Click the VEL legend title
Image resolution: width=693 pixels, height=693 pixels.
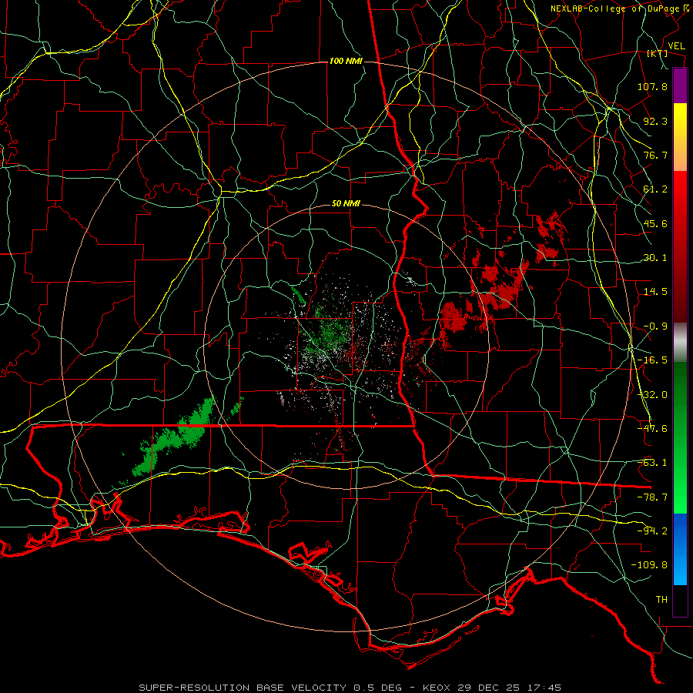(x=676, y=46)
